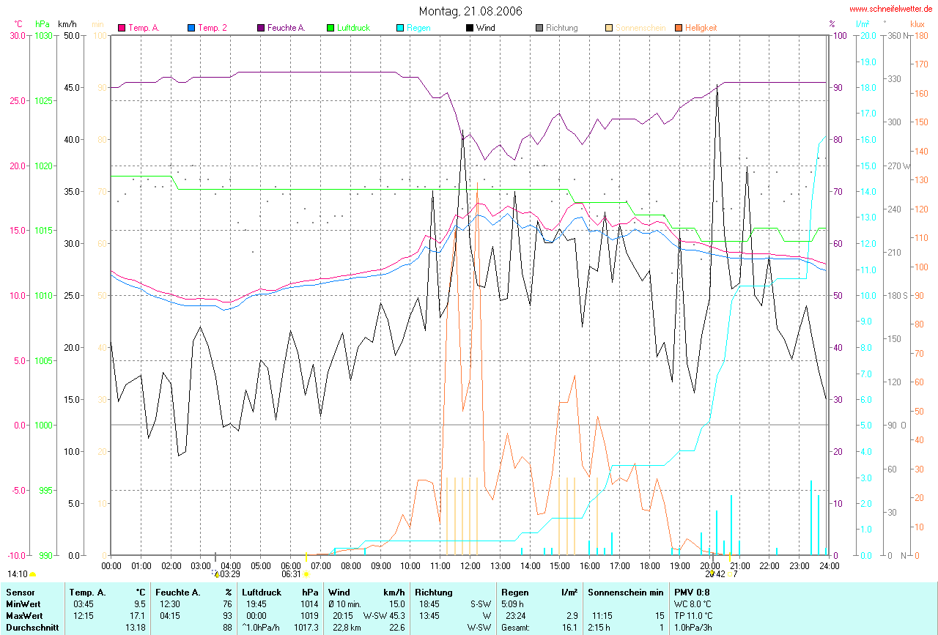Viewport: 938px width, 635px height.
Task: Click the cyan Regen legend square
Action: pos(400,28)
